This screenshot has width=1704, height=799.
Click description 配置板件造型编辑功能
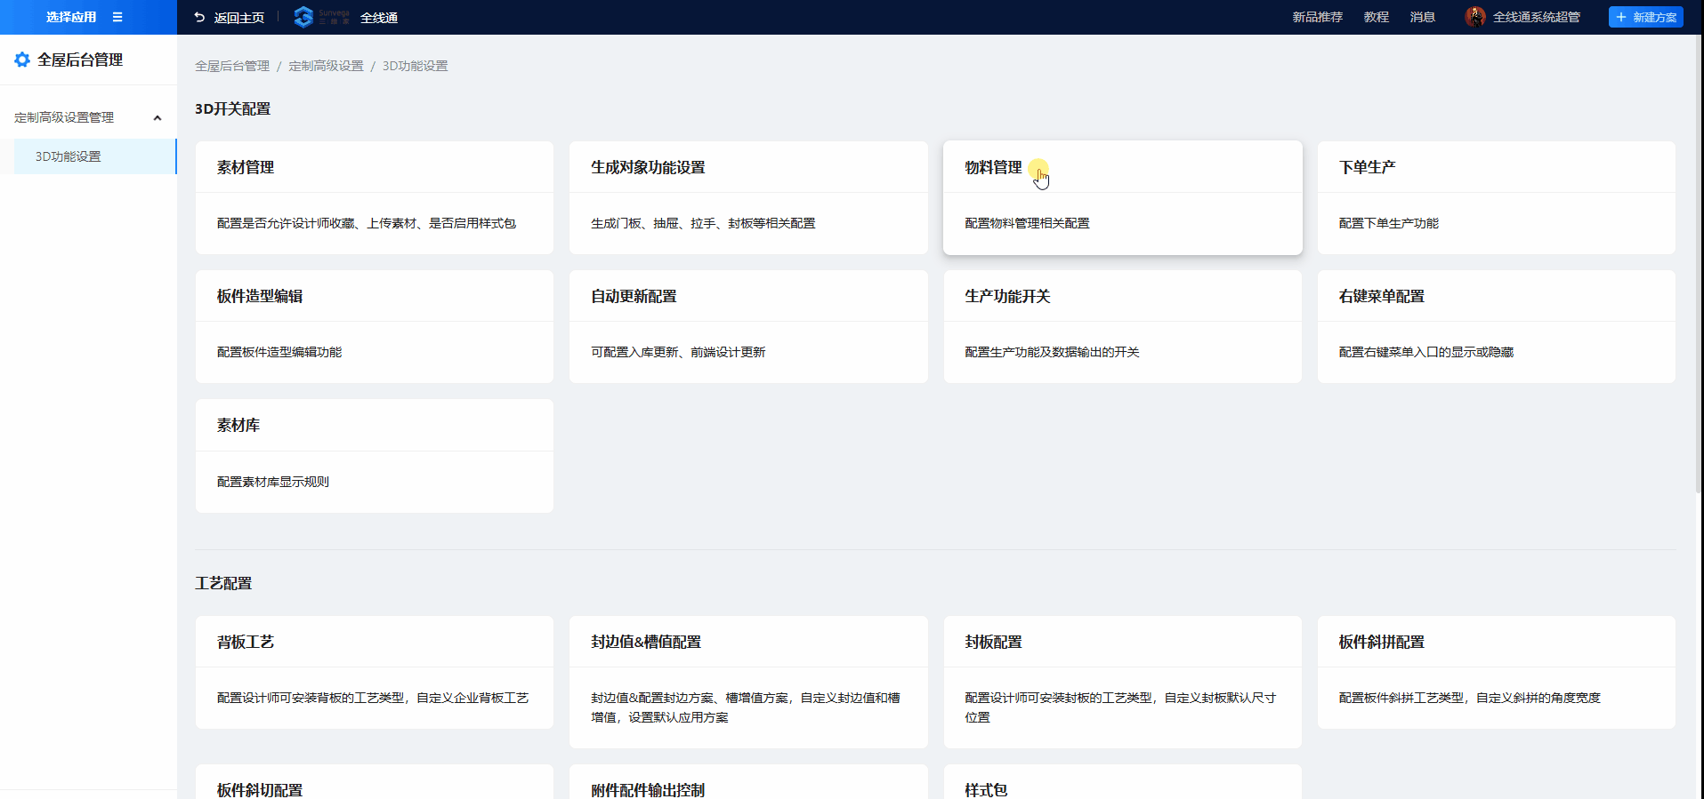click(279, 352)
